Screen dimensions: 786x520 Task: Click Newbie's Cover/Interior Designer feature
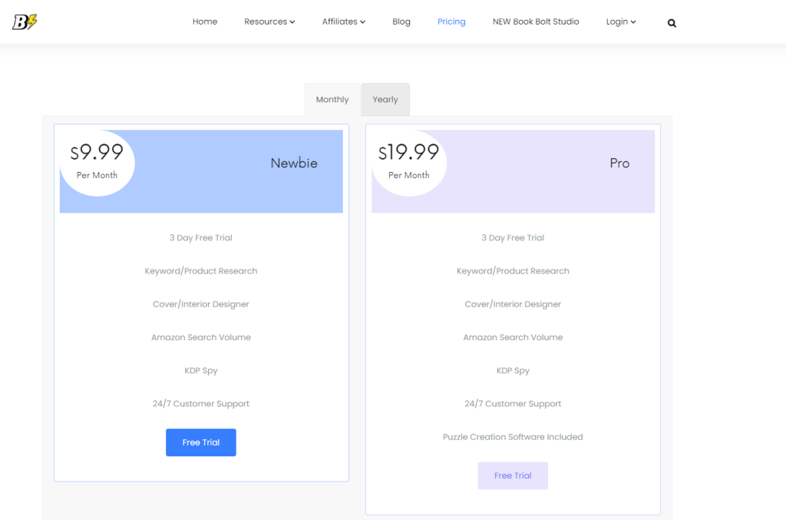tap(201, 304)
